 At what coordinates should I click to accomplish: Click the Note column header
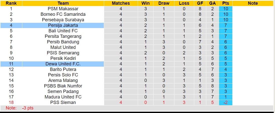click(x=253, y=3)
